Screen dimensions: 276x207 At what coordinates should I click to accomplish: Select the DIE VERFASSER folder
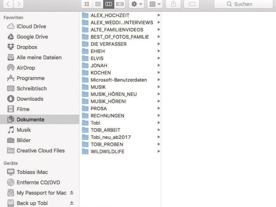(x=120, y=44)
